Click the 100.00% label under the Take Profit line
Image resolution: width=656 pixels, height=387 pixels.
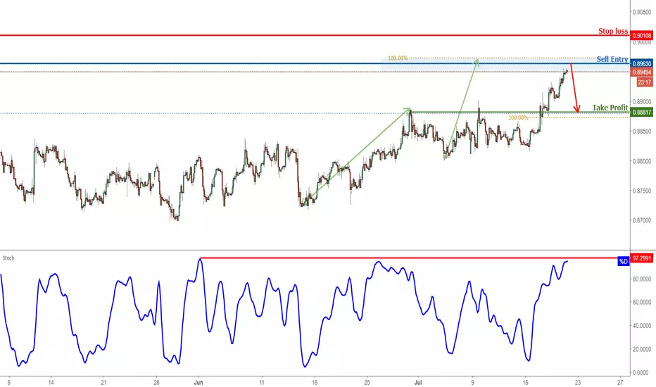click(518, 118)
